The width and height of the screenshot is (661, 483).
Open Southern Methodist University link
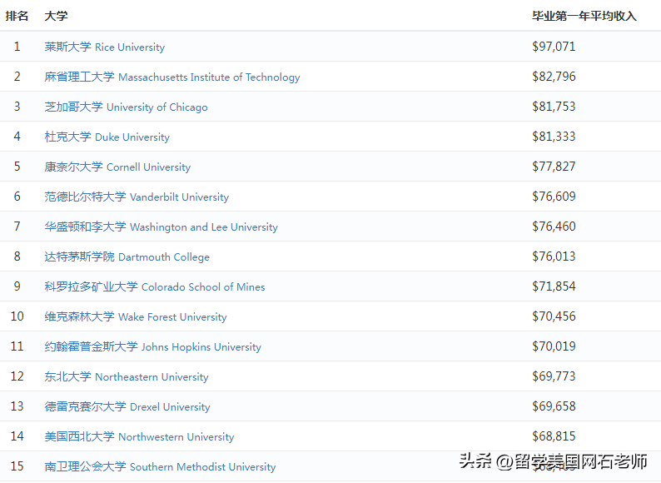[160, 467]
